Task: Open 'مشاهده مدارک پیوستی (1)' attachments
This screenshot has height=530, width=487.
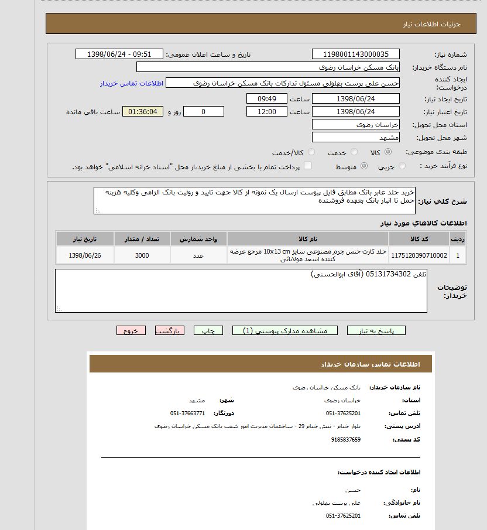Action: pyautogui.click(x=285, y=330)
